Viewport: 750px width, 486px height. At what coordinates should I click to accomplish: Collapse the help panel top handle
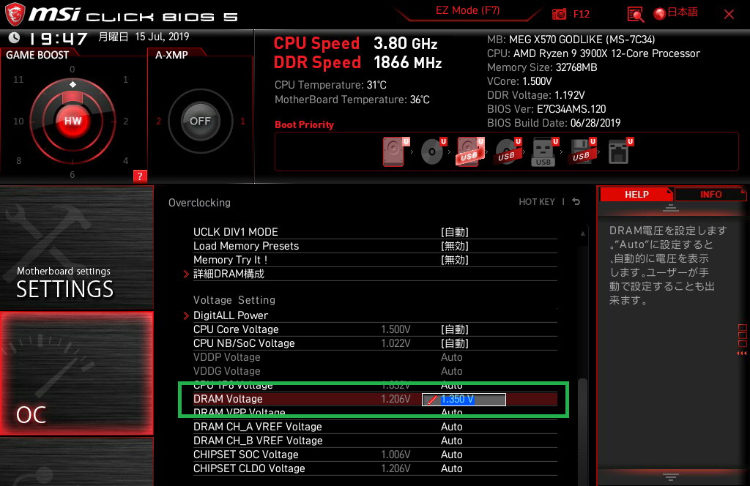point(670,208)
